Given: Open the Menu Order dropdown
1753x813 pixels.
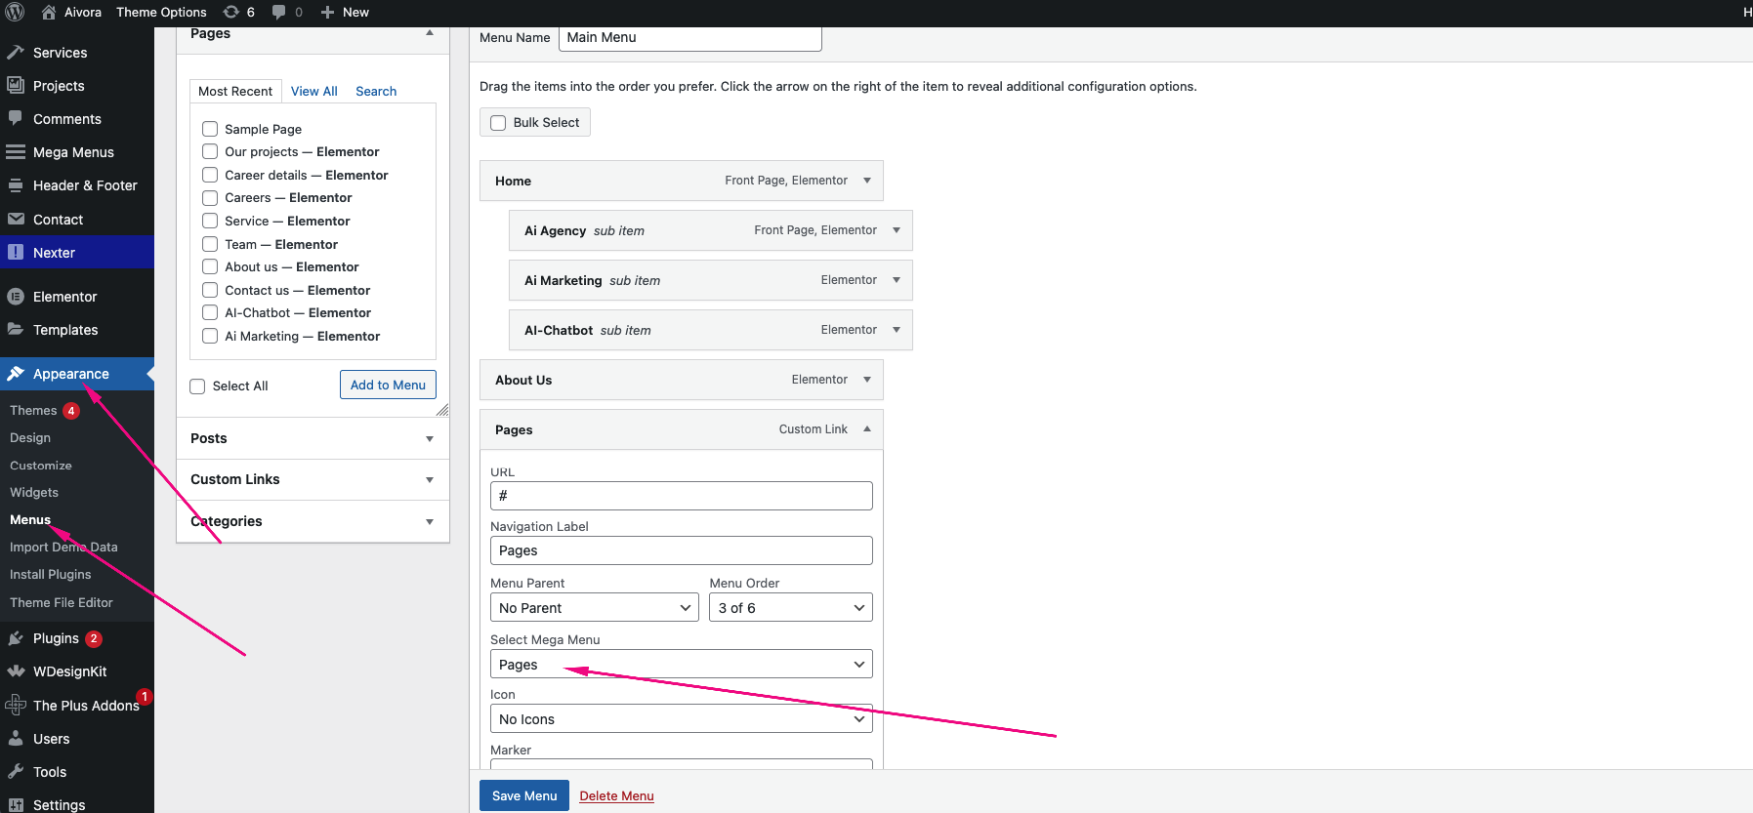Looking at the screenshot, I should 790,608.
